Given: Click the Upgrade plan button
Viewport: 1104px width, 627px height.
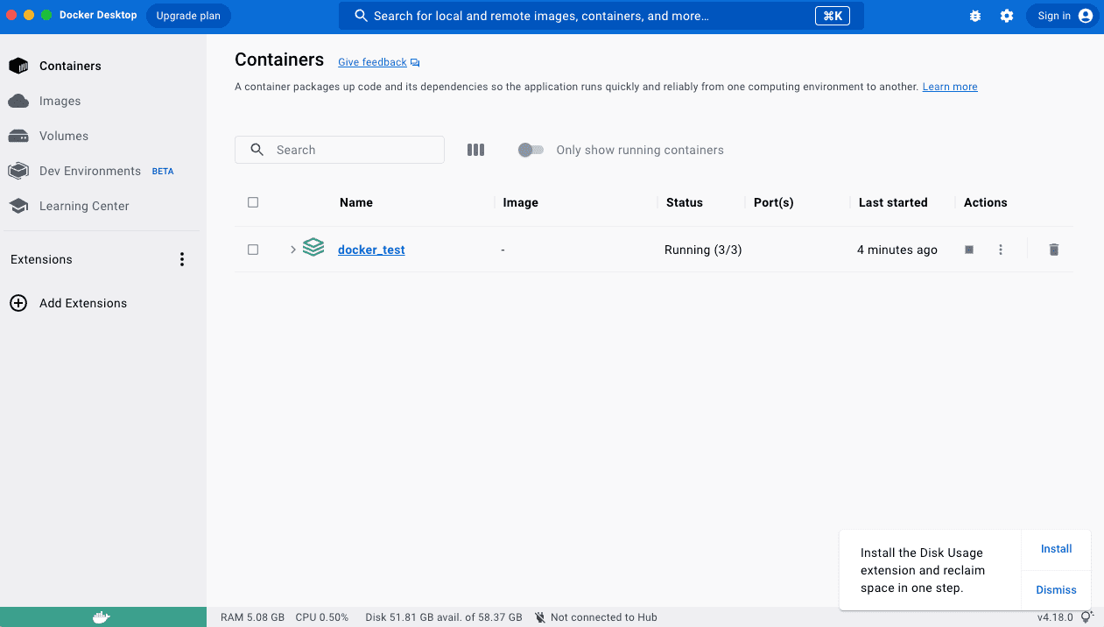Looking at the screenshot, I should click(x=188, y=16).
